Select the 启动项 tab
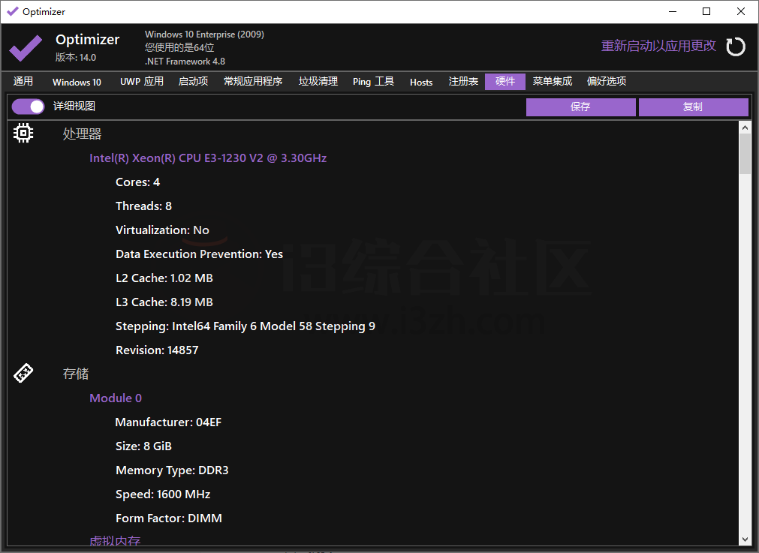The image size is (759, 553). point(193,81)
